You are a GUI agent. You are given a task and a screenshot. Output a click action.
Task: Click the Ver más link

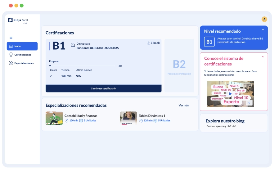(183, 105)
